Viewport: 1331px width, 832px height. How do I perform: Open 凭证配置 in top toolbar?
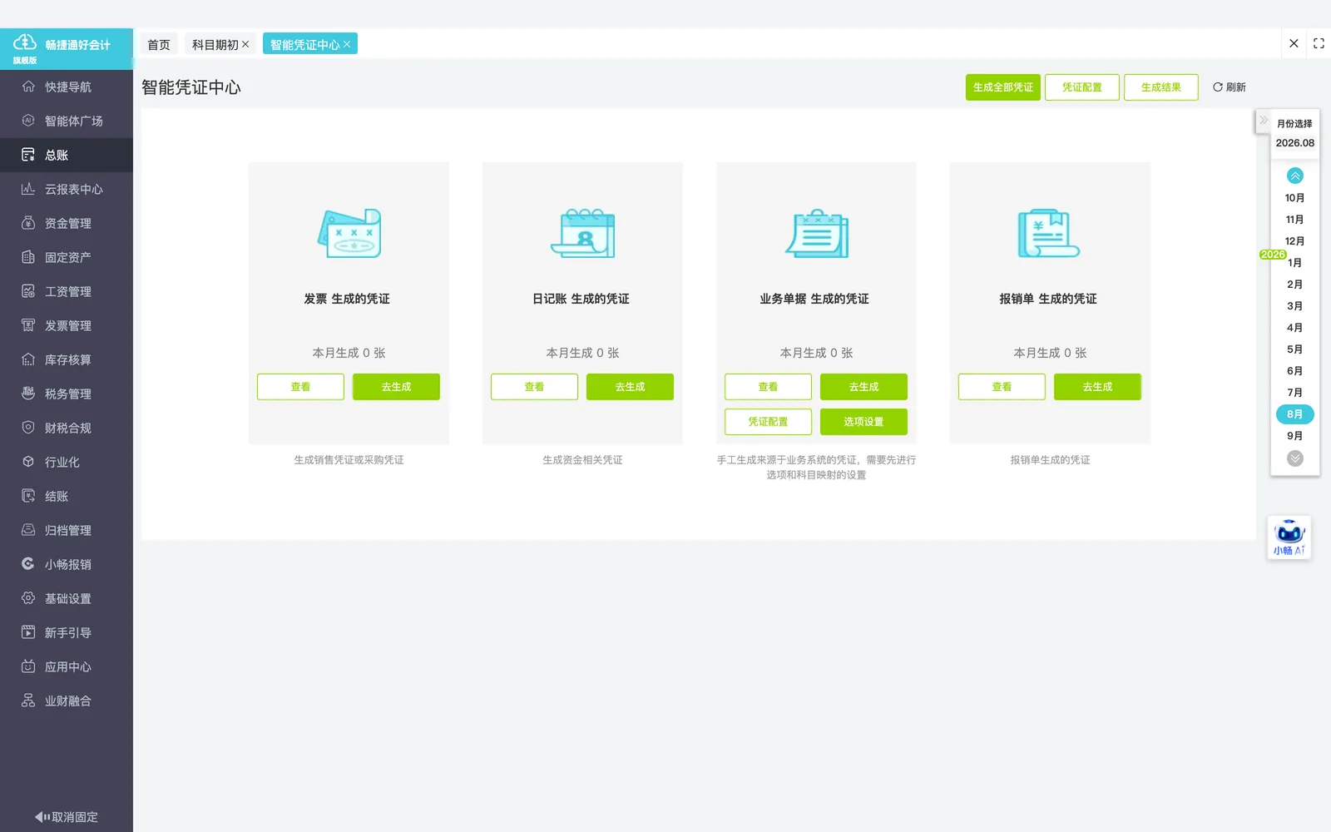point(1082,87)
